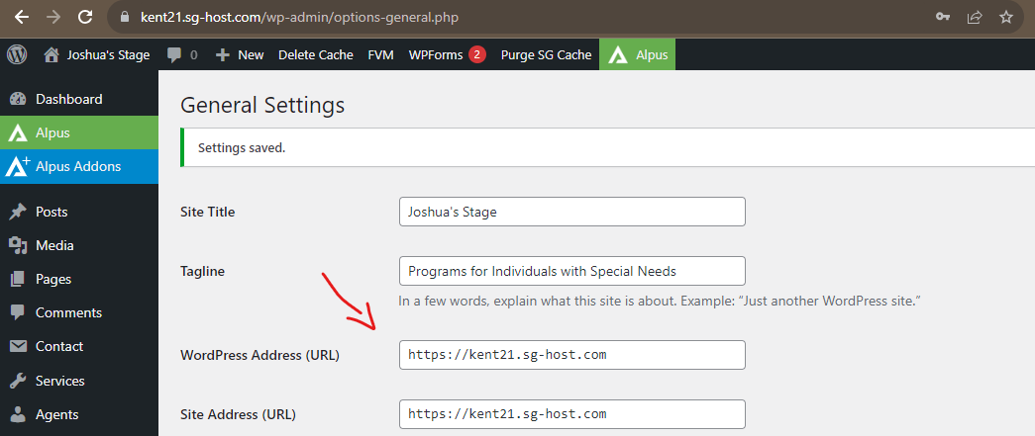Image resolution: width=1035 pixels, height=436 pixels.
Task: Click the plus icon beside New
Action: [223, 55]
